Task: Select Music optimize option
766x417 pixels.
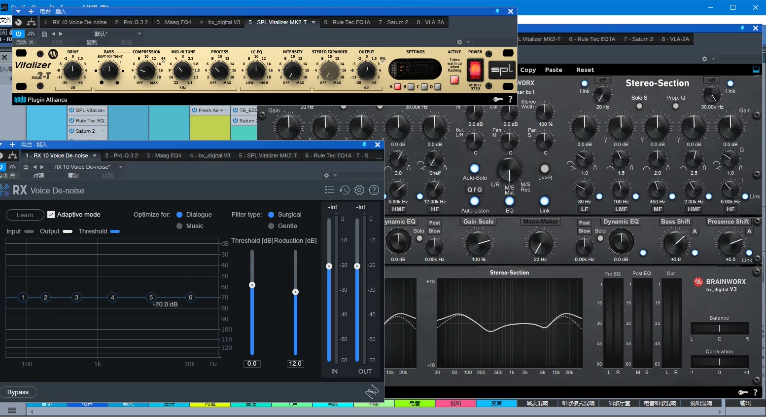Action: [x=179, y=226]
